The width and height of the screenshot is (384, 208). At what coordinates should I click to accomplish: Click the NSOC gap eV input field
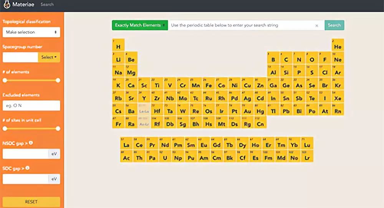(x=25, y=154)
